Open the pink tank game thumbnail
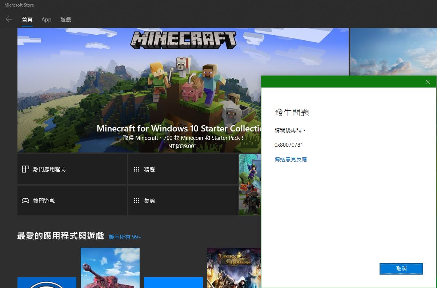The width and height of the screenshot is (437, 288). pyautogui.click(x=110, y=268)
